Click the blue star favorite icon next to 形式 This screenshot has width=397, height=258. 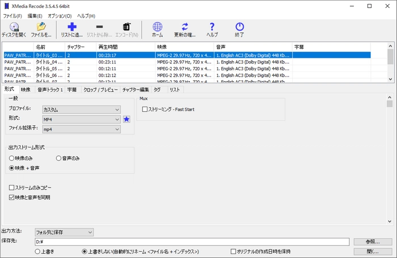pyautogui.click(x=126, y=119)
